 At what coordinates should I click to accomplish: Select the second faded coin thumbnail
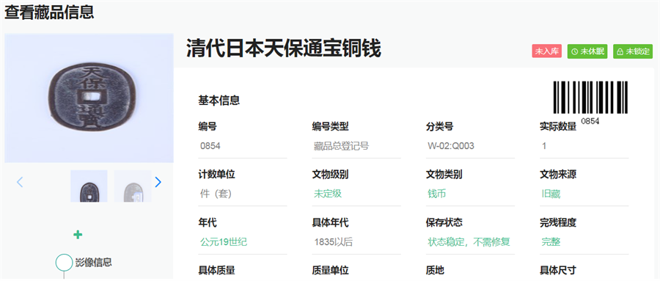point(132,186)
